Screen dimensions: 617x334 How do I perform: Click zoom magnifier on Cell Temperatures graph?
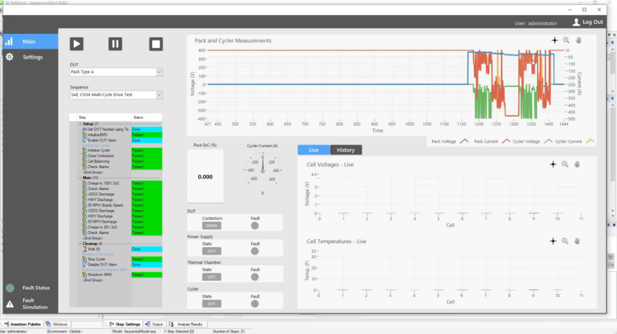pyautogui.click(x=565, y=241)
